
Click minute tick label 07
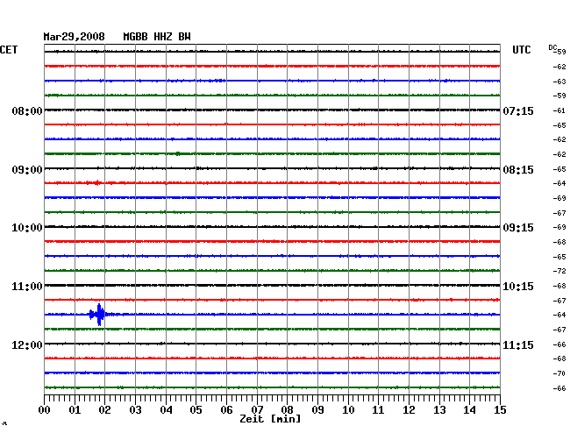point(257,409)
